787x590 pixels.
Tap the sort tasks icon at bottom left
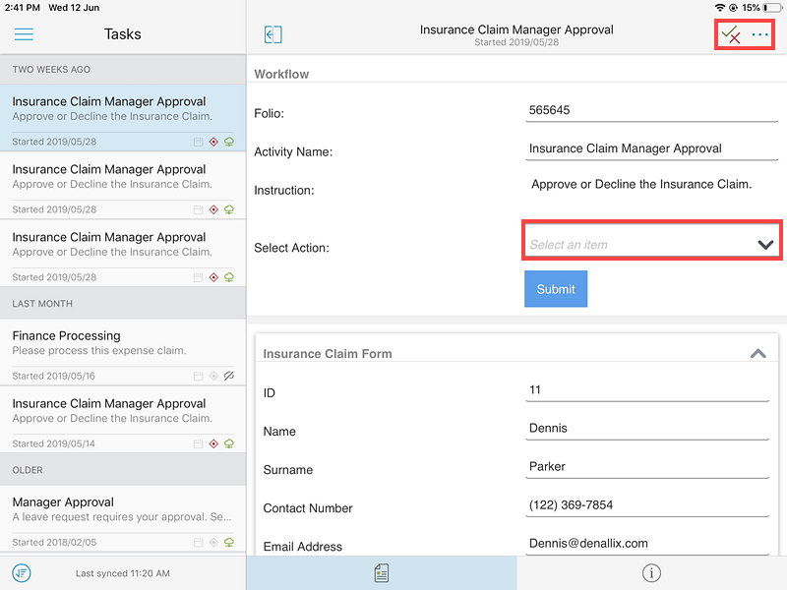click(x=22, y=573)
